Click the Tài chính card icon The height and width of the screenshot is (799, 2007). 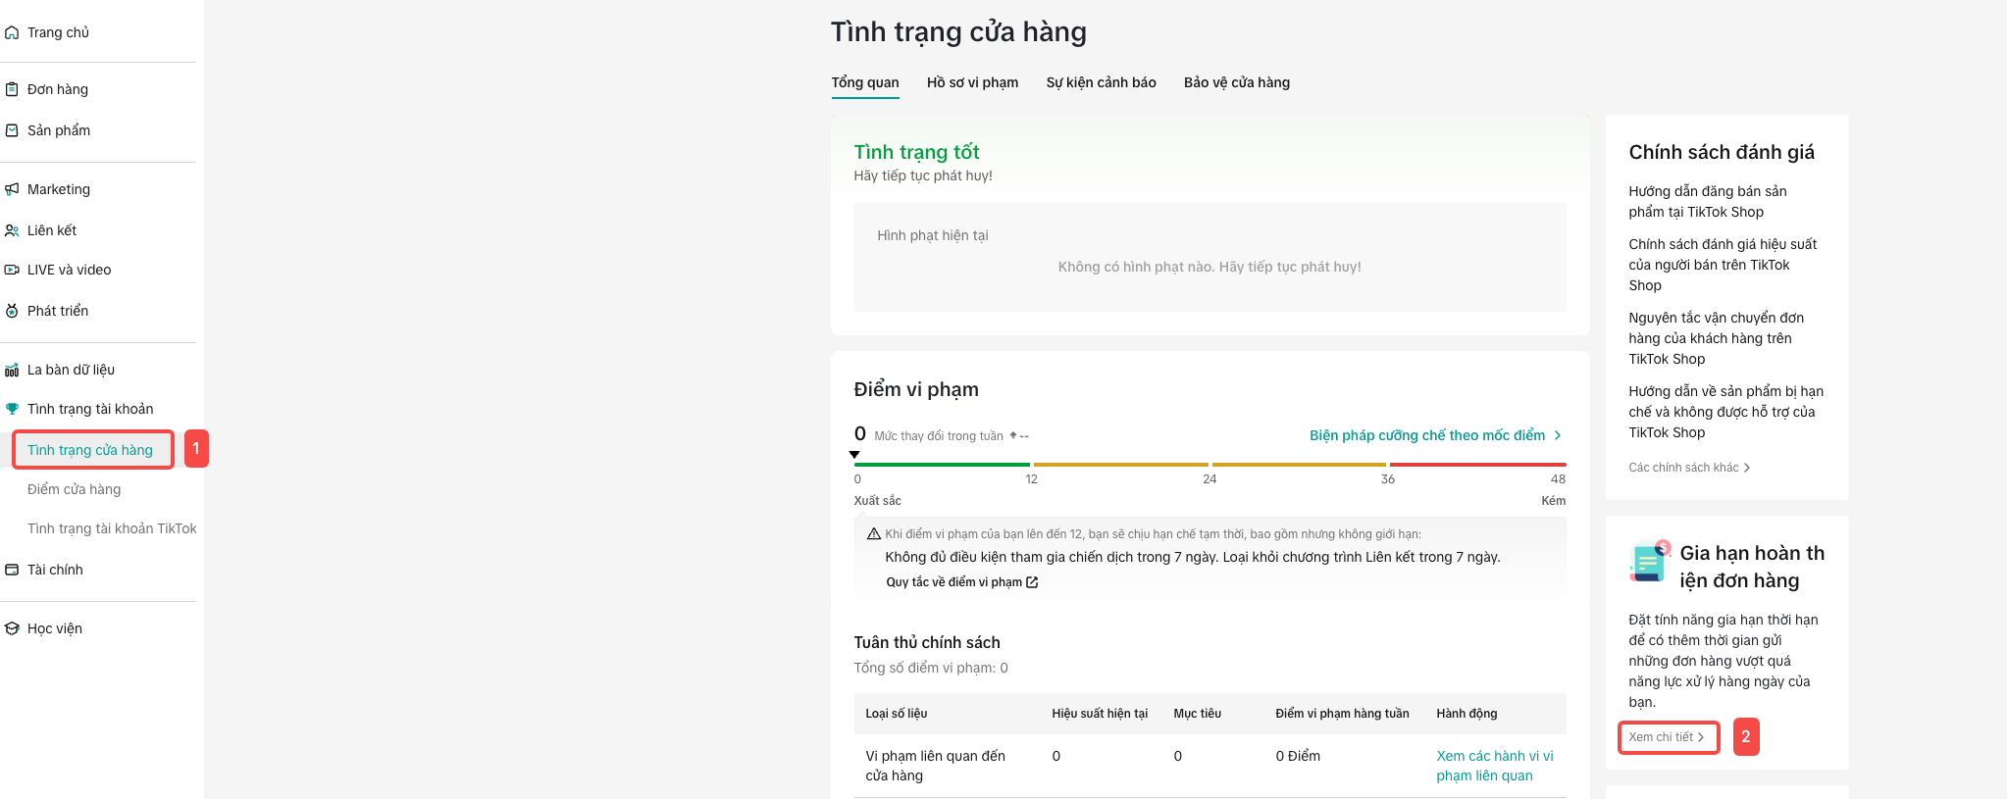[12, 570]
